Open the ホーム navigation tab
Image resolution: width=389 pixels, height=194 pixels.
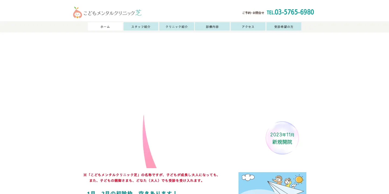tap(105, 26)
